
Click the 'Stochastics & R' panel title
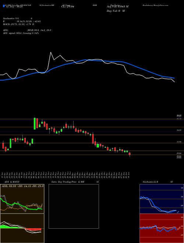[x=151, y=182]
